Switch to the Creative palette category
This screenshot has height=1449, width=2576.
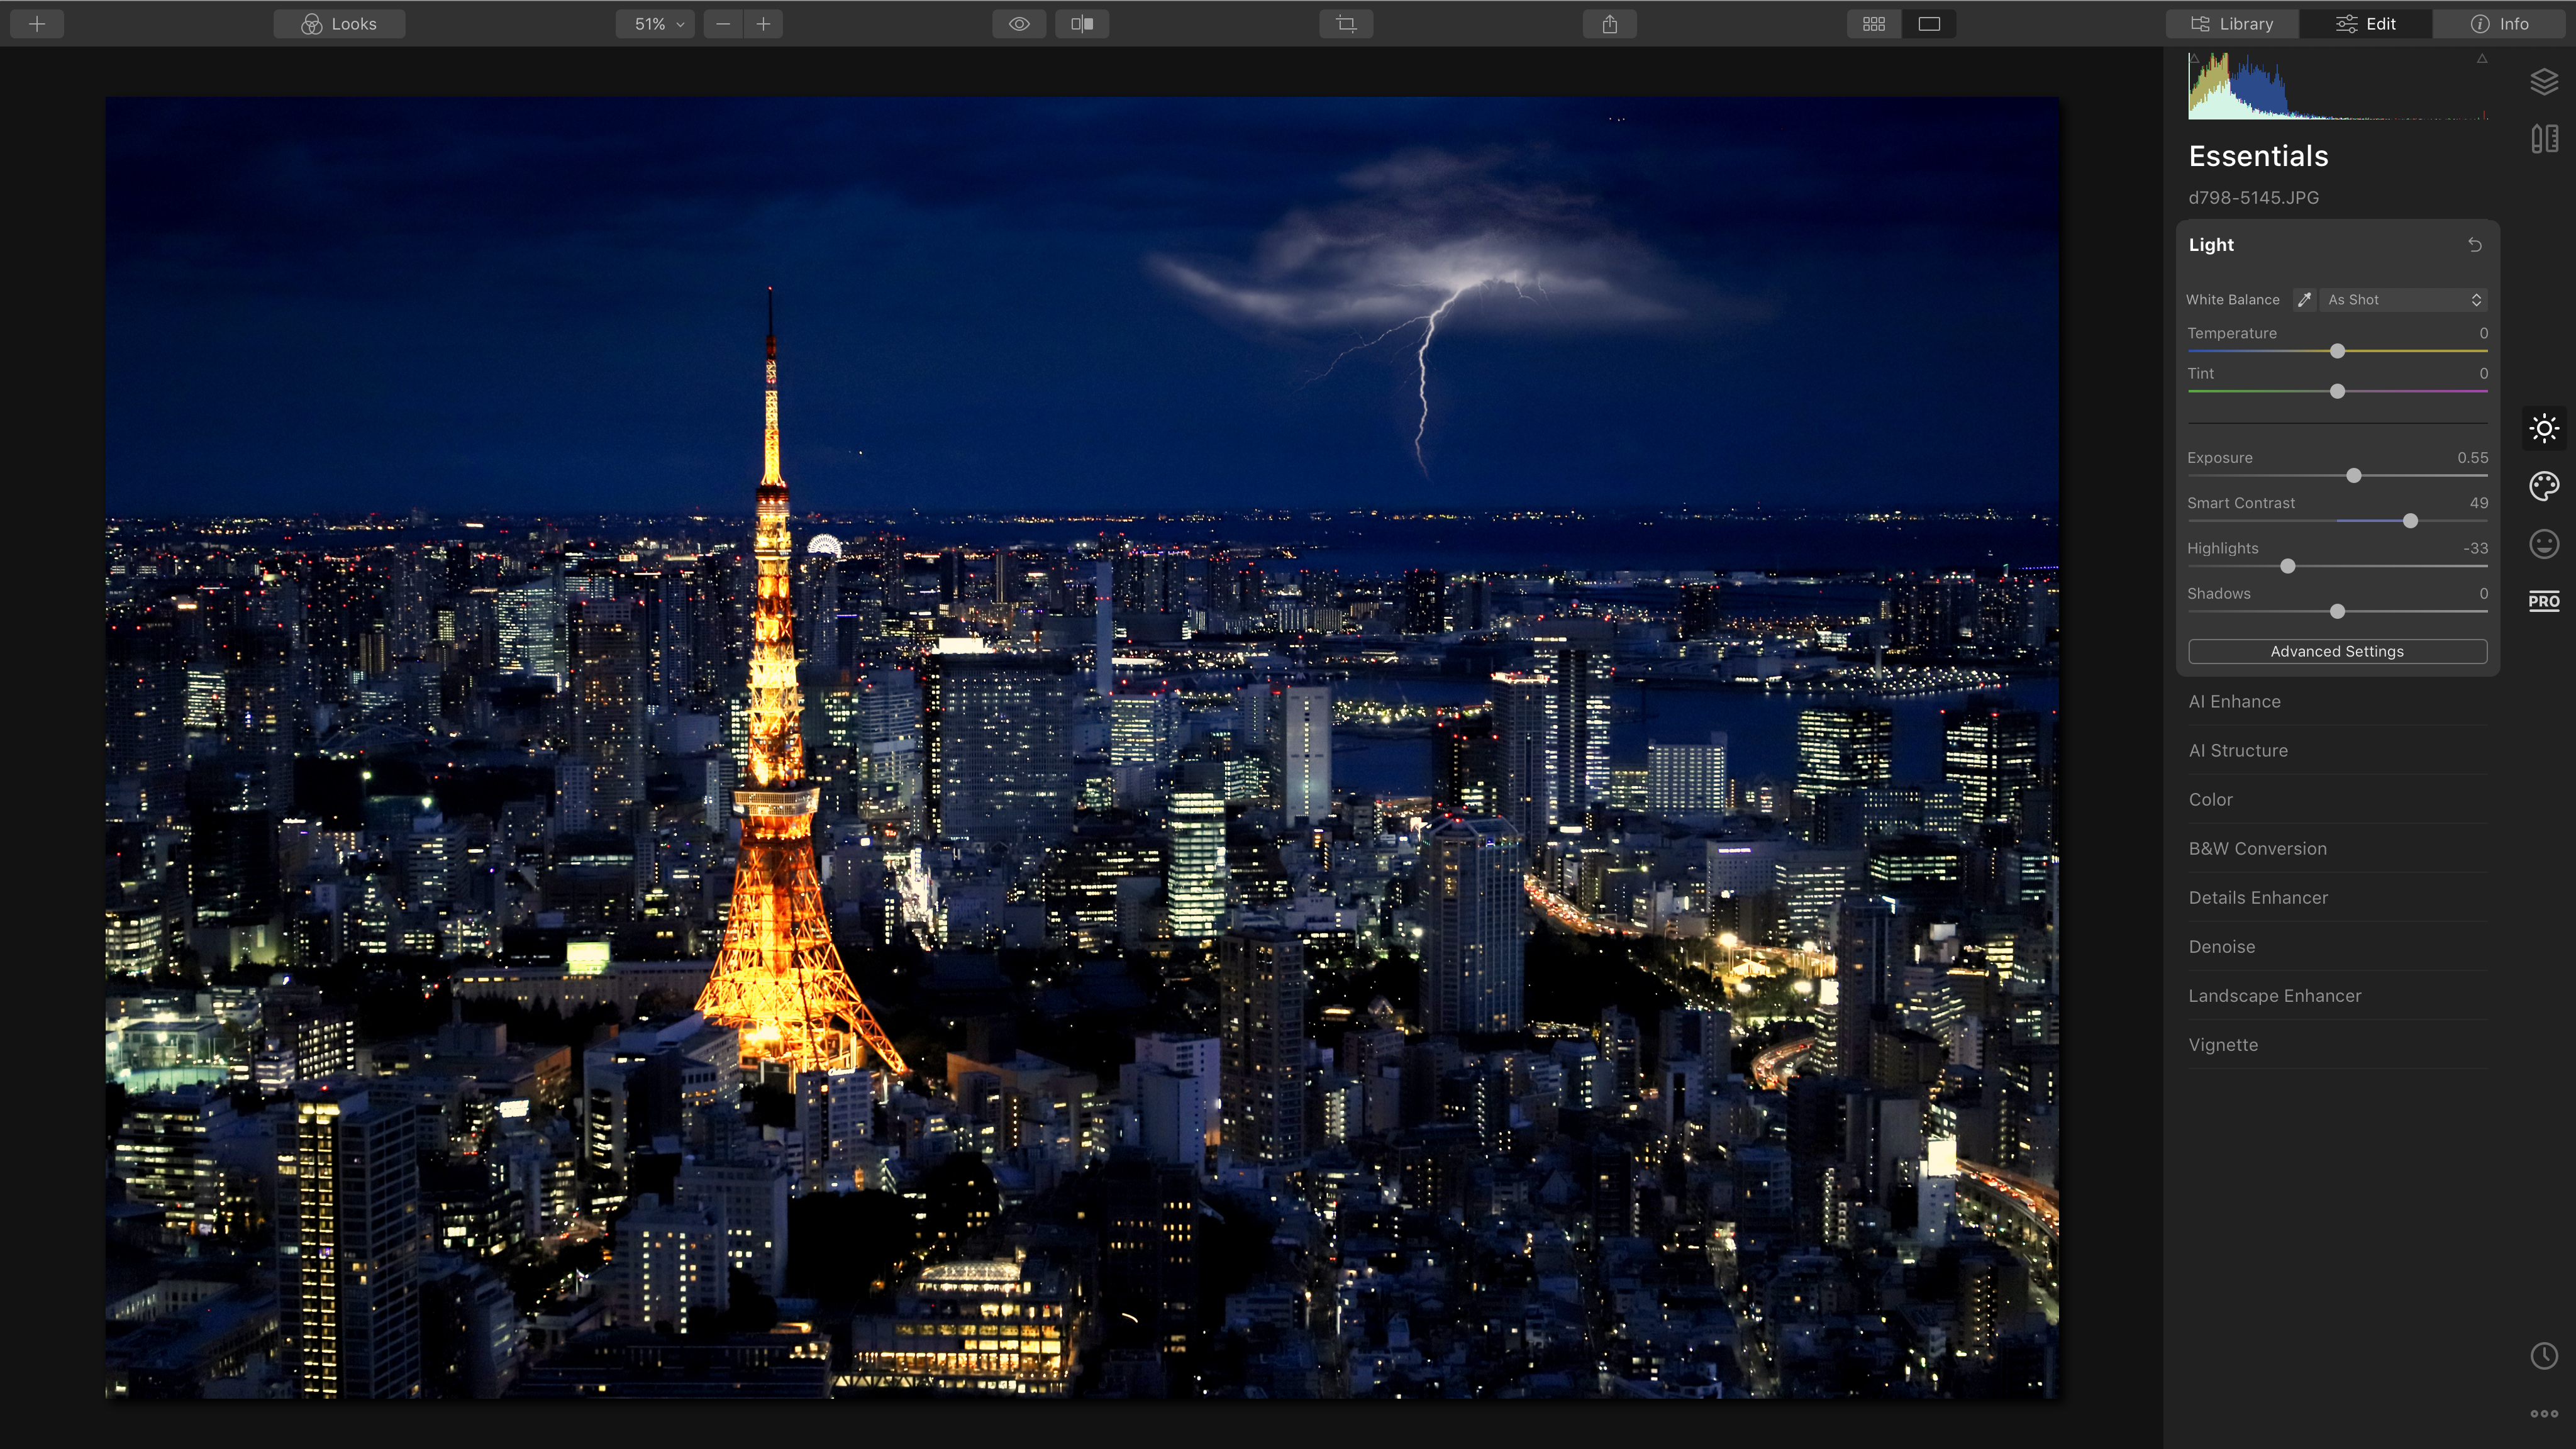coord(2544,486)
